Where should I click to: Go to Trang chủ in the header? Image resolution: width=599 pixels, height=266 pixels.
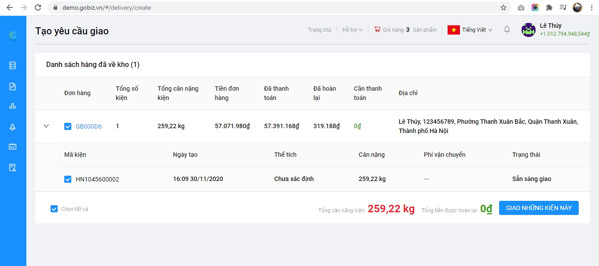pyautogui.click(x=320, y=30)
